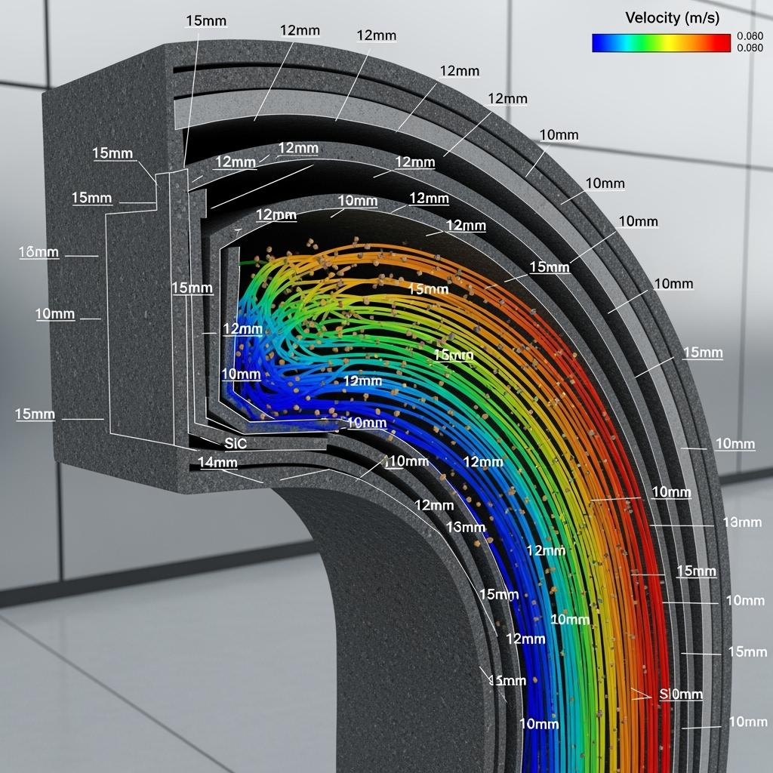The width and height of the screenshot is (773, 773).
Task: Click the 14mm thickness annotation
Action: pyautogui.click(x=217, y=462)
